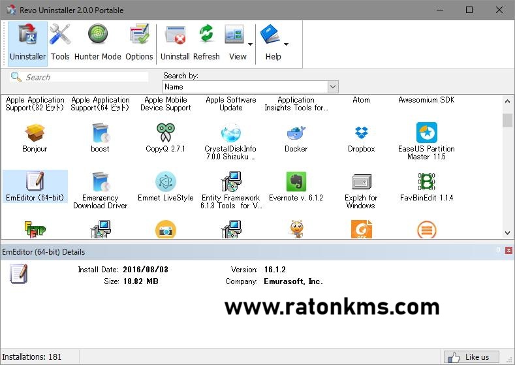Refresh the installed programs list
This screenshot has height=365, width=515.
click(x=206, y=42)
